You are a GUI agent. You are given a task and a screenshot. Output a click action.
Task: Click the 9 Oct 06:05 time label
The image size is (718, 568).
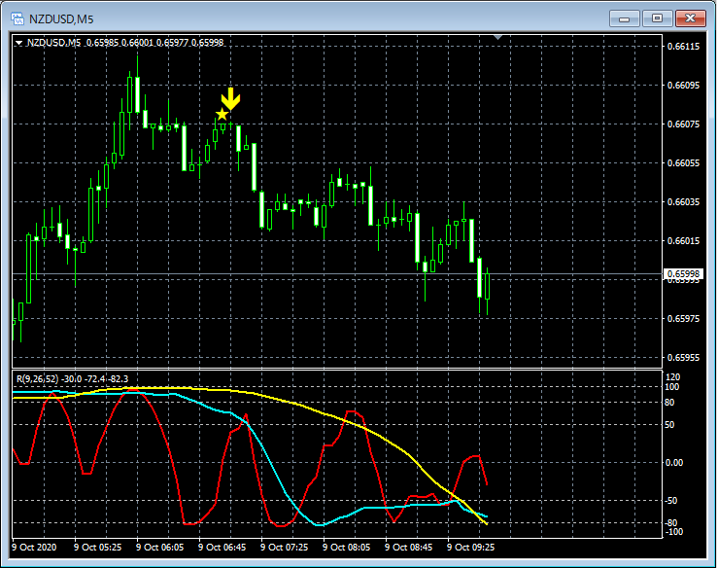[x=160, y=548]
